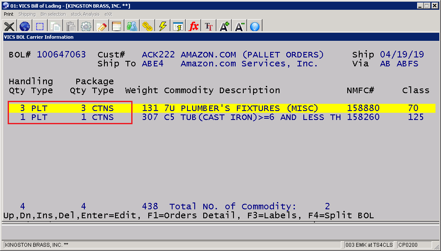This screenshot has height=251, width=441.
Task: Click the TT font type icon
Action: pos(209,26)
